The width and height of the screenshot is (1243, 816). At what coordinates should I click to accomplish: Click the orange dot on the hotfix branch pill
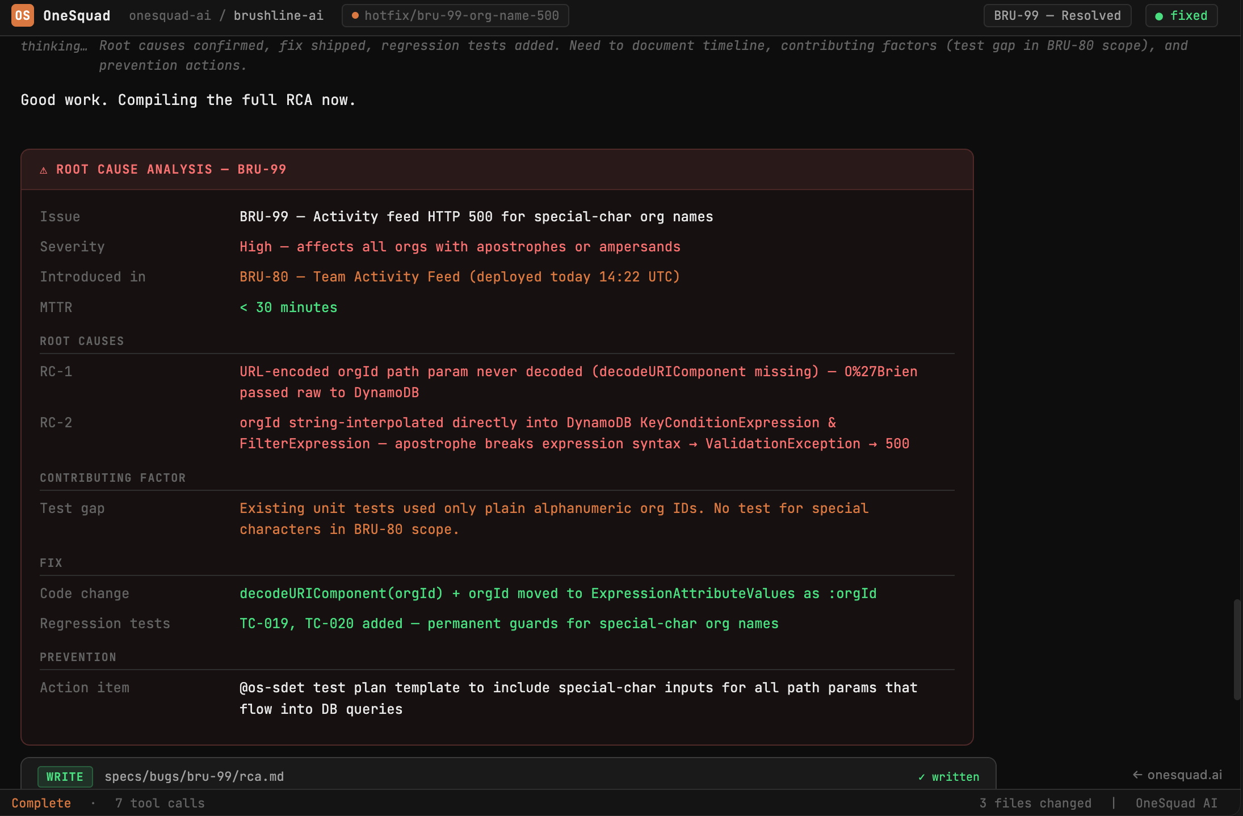(x=355, y=16)
